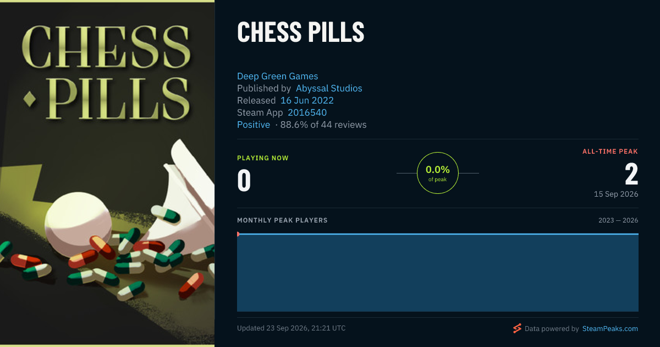Visit the Abyssal Studios publisher page
This screenshot has height=347, width=660.
point(329,88)
